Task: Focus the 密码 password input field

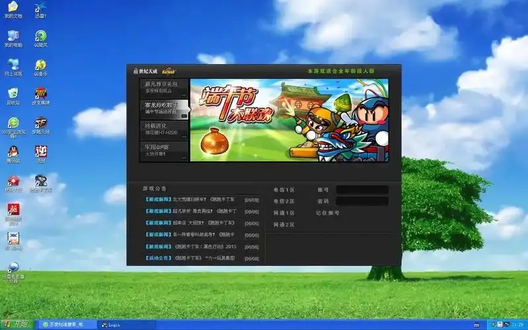Action: click(x=362, y=201)
